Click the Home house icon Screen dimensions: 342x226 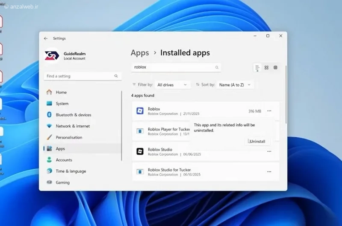49,92
